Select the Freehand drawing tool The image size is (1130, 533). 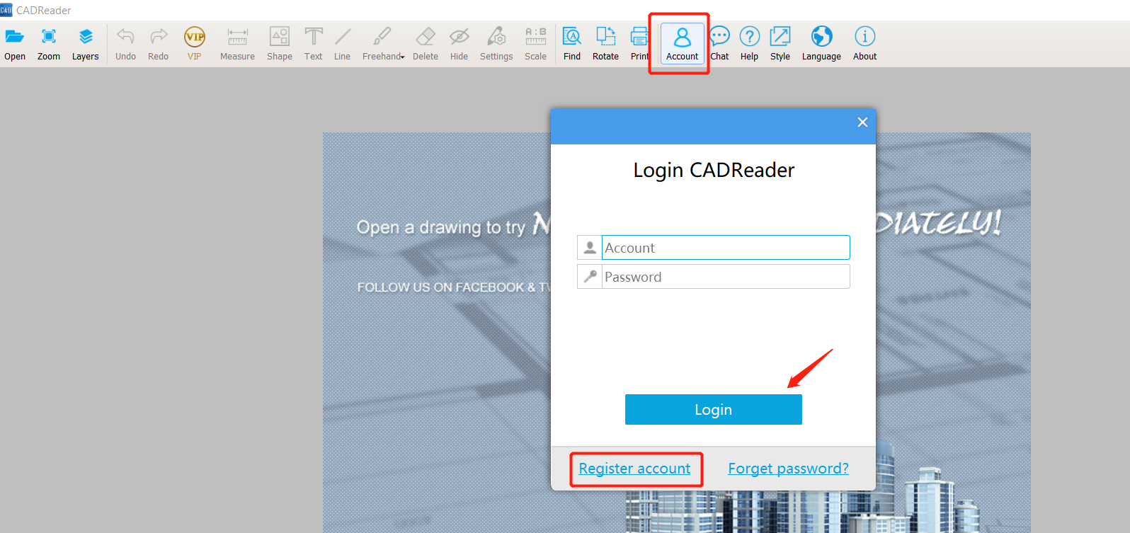(x=381, y=44)
